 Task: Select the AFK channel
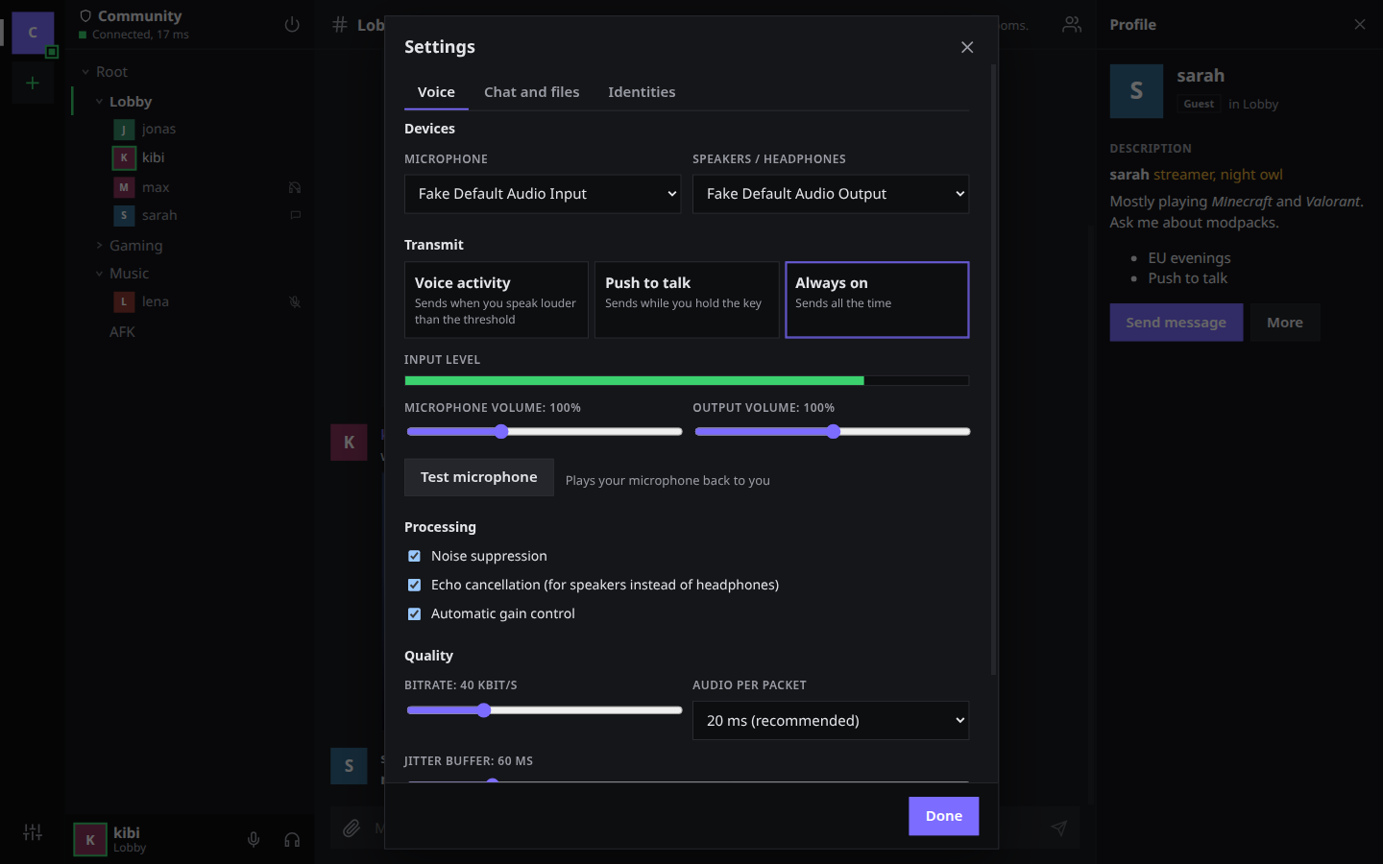pyautogui.click(x=122, y=332)
